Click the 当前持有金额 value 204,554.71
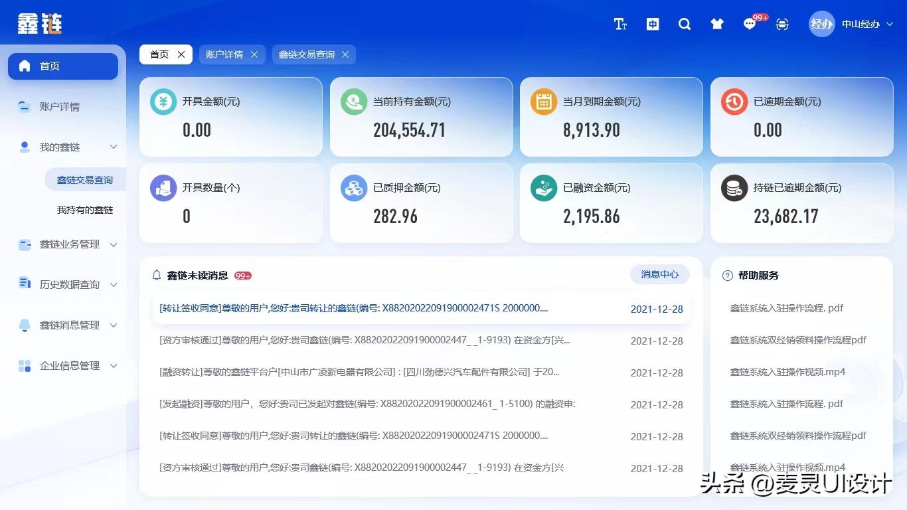 409,129
